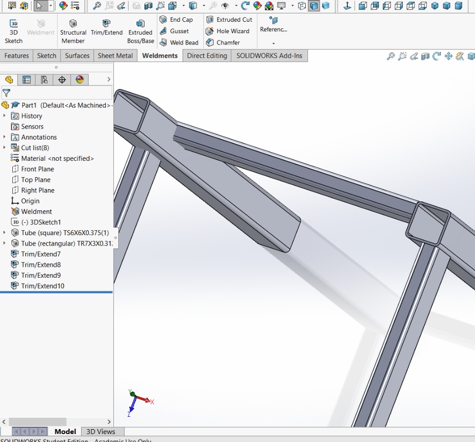Open the View Settings dropdown arrow
475x442 pixels.
(x=292, y=5)
